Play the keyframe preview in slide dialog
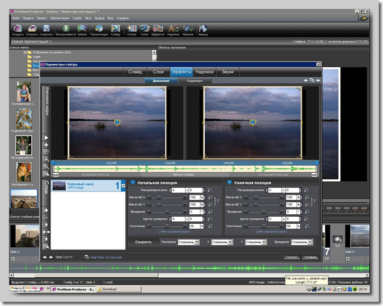The width and height of the screenshot is (383, 306). [46, 138]
